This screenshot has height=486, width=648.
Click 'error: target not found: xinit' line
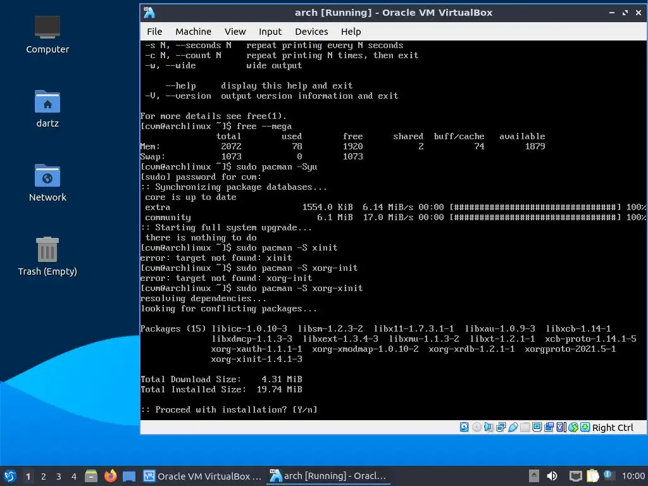(216, 258)
